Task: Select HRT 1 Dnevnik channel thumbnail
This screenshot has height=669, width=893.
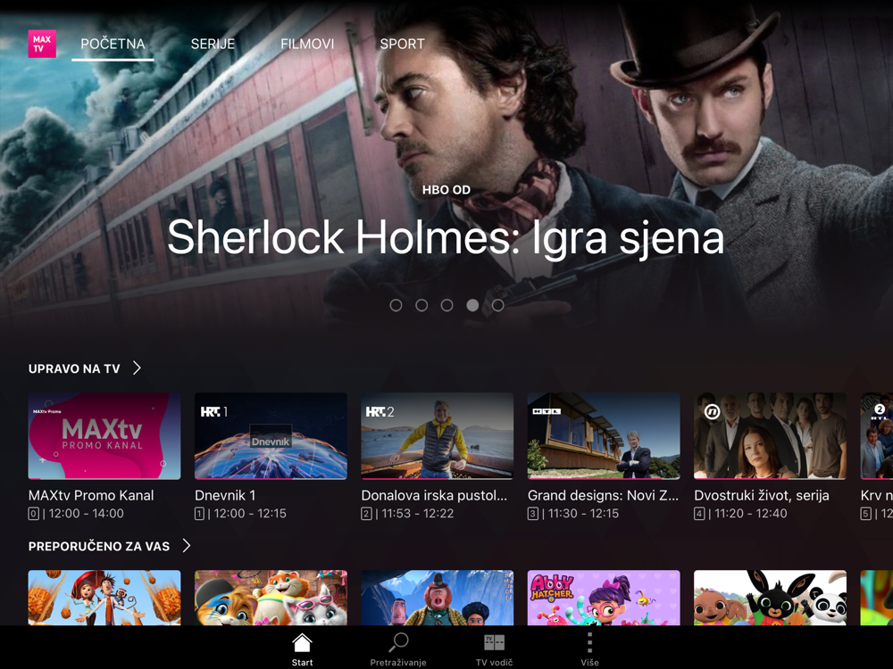Action: pos(271,436)
